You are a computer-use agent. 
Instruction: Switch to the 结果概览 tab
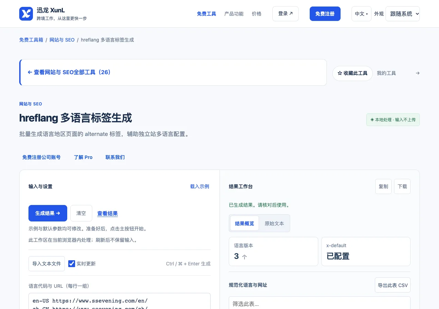pyautogui.click(x=245, y=223)
